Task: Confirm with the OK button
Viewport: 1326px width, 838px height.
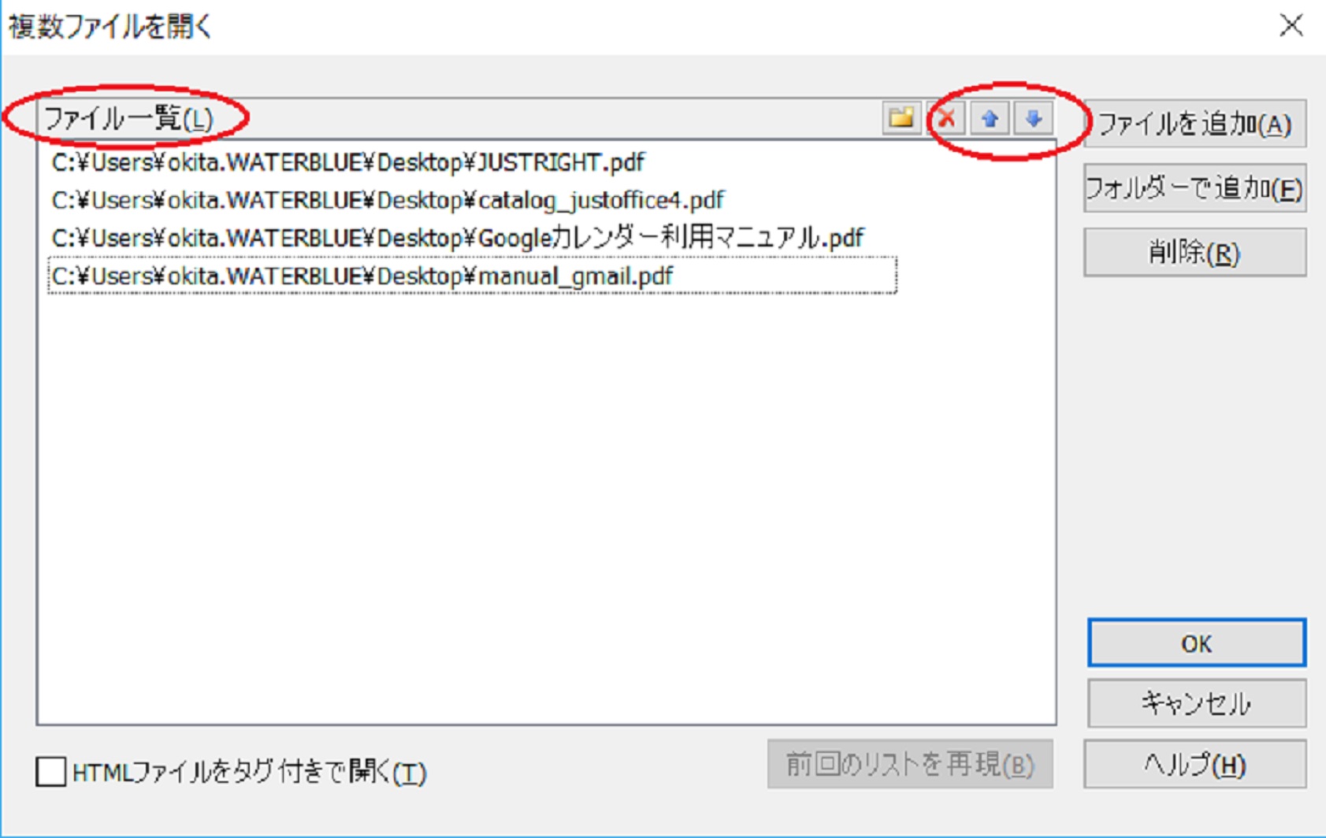Action: (1196, 643)
